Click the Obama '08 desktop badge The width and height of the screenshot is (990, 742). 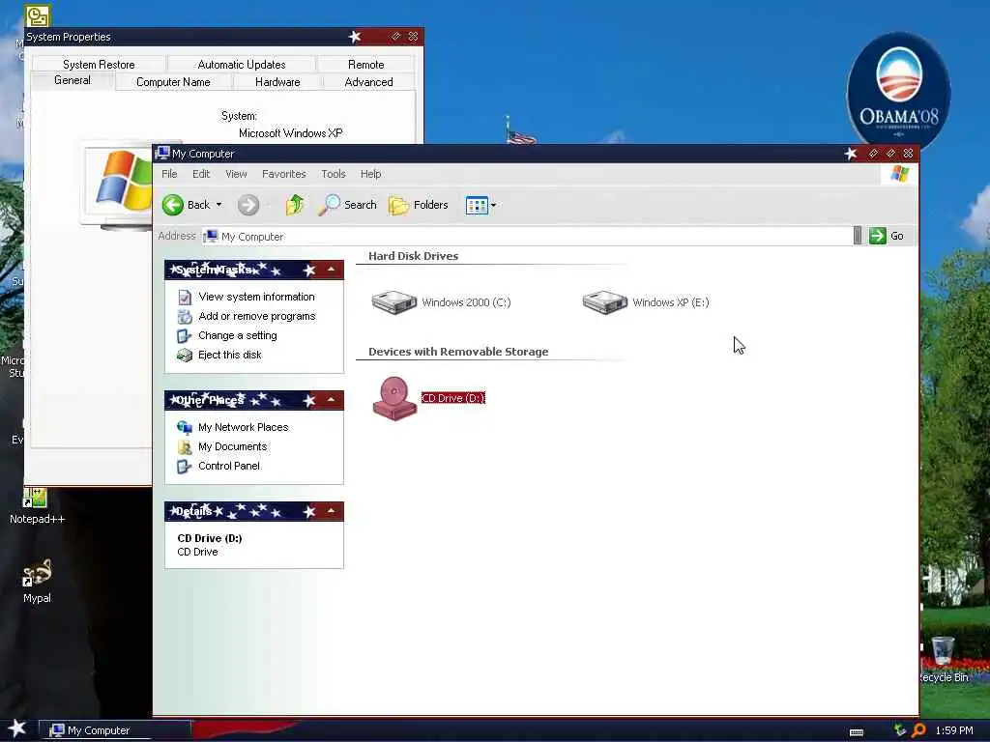point(898,93)
